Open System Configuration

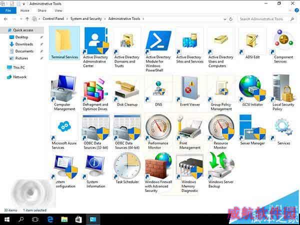pyautogui.click(x=64, y=170)
